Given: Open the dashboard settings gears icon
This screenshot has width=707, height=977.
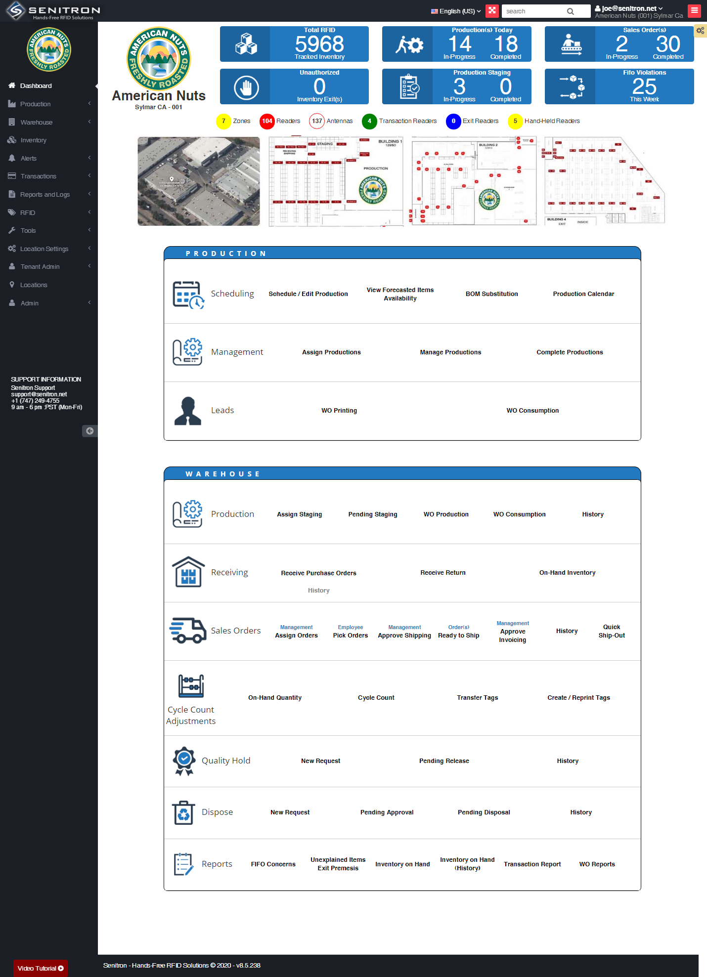Looking at the screenshot, I should (x=700, y=31).
